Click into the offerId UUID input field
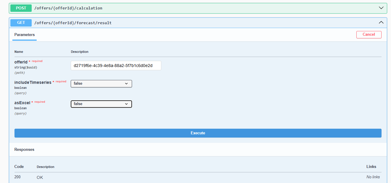 (116, 66)
